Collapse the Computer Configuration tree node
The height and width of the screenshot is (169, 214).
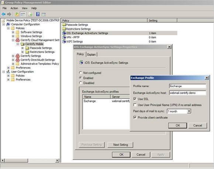(x=4, y=24)
